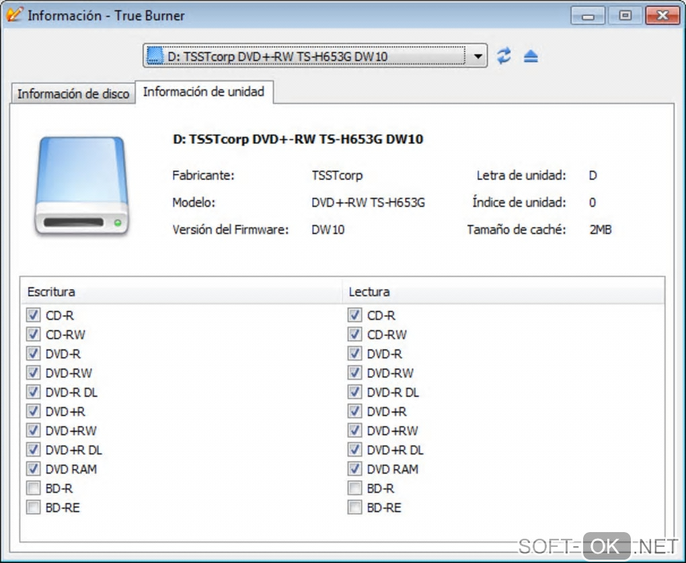
Task: Click the eject disc icon
Action: pyautogui.click(x=530, y=56)
